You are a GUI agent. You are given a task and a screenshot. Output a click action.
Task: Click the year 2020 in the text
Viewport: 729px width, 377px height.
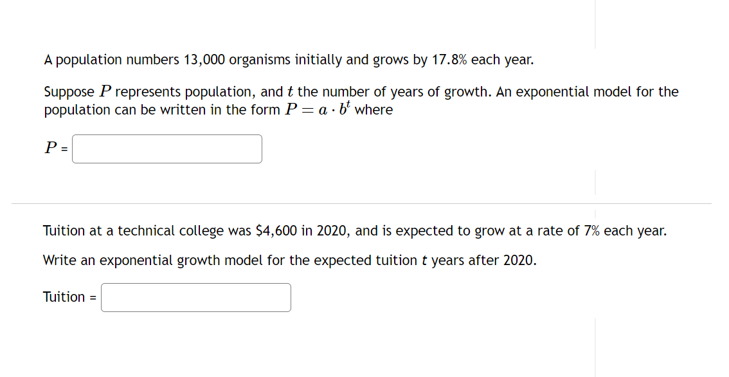pos(331,230)
